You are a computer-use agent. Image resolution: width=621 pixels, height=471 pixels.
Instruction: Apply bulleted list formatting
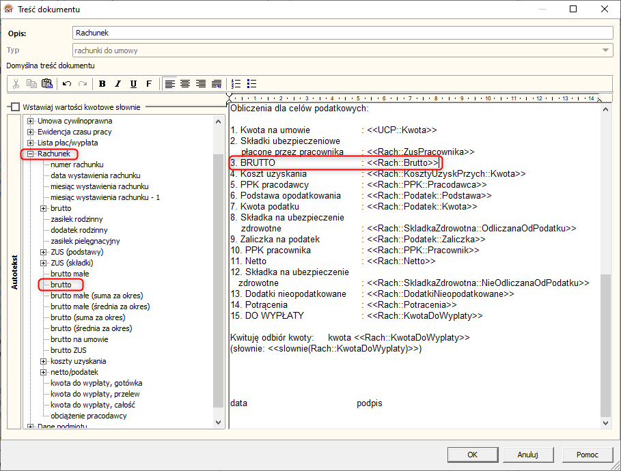(252, 84)
